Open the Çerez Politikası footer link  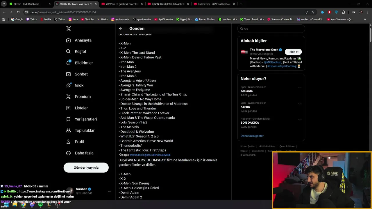point(287,146)
